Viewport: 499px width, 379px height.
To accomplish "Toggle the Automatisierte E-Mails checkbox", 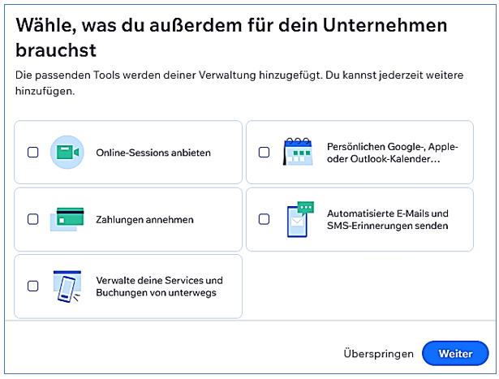I will tap(264, 219).
